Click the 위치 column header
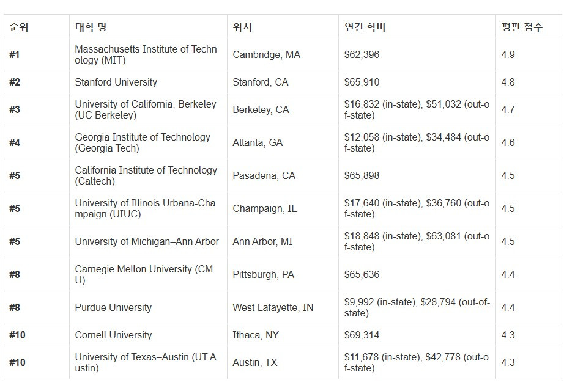 click(x=242, y=27)
